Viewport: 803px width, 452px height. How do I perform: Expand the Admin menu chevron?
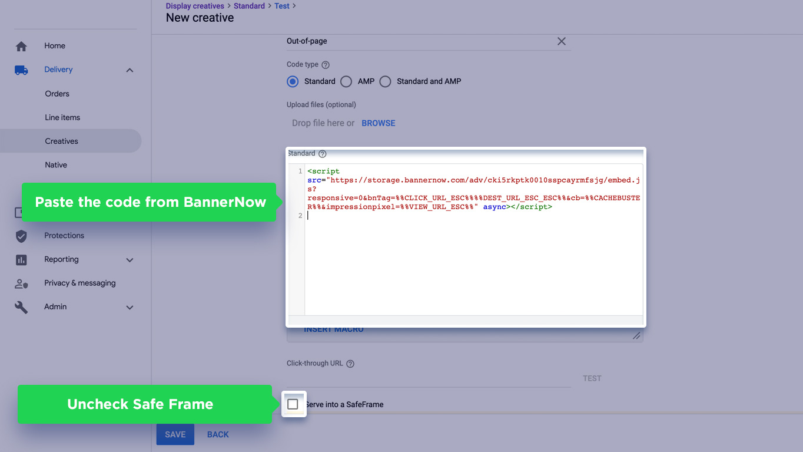(x=130, y=307)
